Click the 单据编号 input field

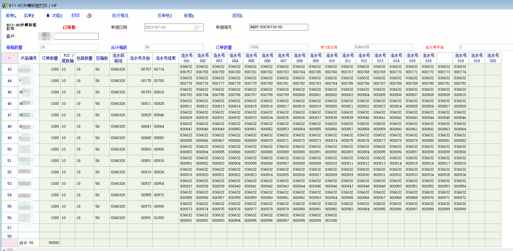278,27
